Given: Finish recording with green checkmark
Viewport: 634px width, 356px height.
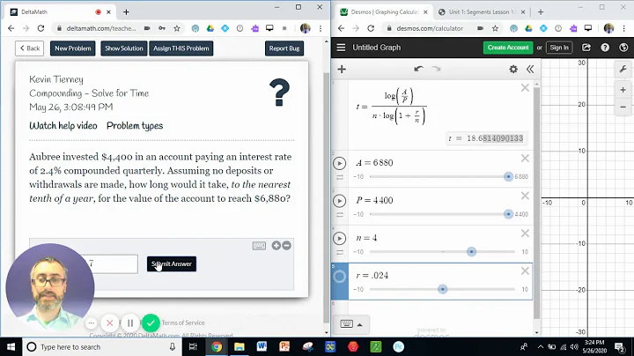Looking at the screenshot, I should point(151,323).
